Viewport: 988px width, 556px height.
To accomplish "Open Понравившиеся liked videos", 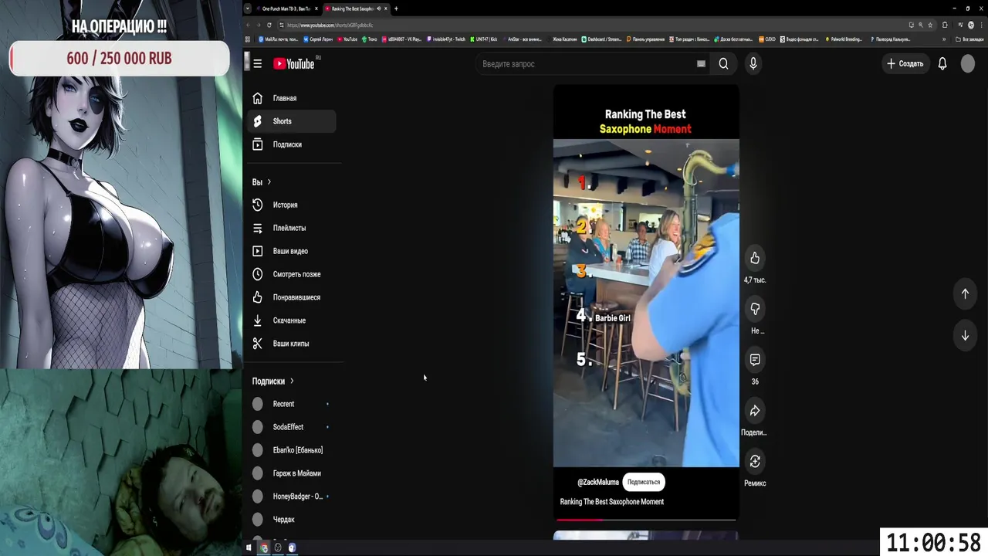I will [x=292, y=297].
